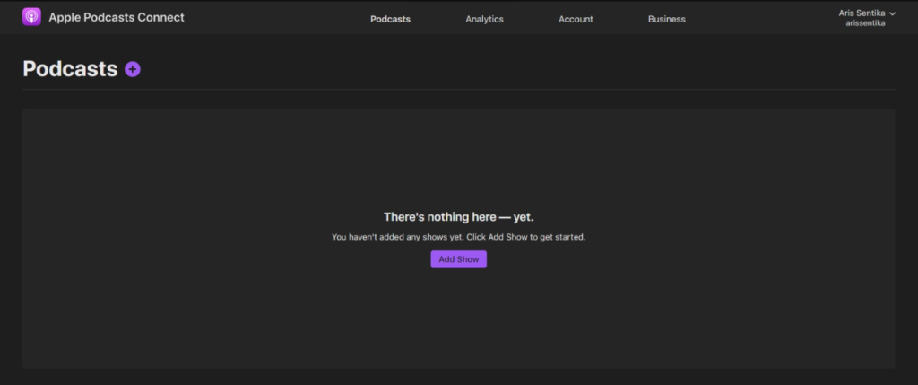This screenshot has width=918, height=385.
Task: Expand the account chevron beside Aris Sentika
Action: 892,13
